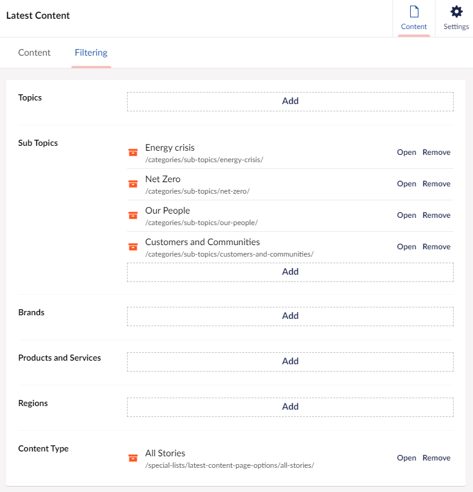The width and height of the screenshot is (473, 492).
Task: Click the Content document icon at top
Action: (x=414, y=11)
